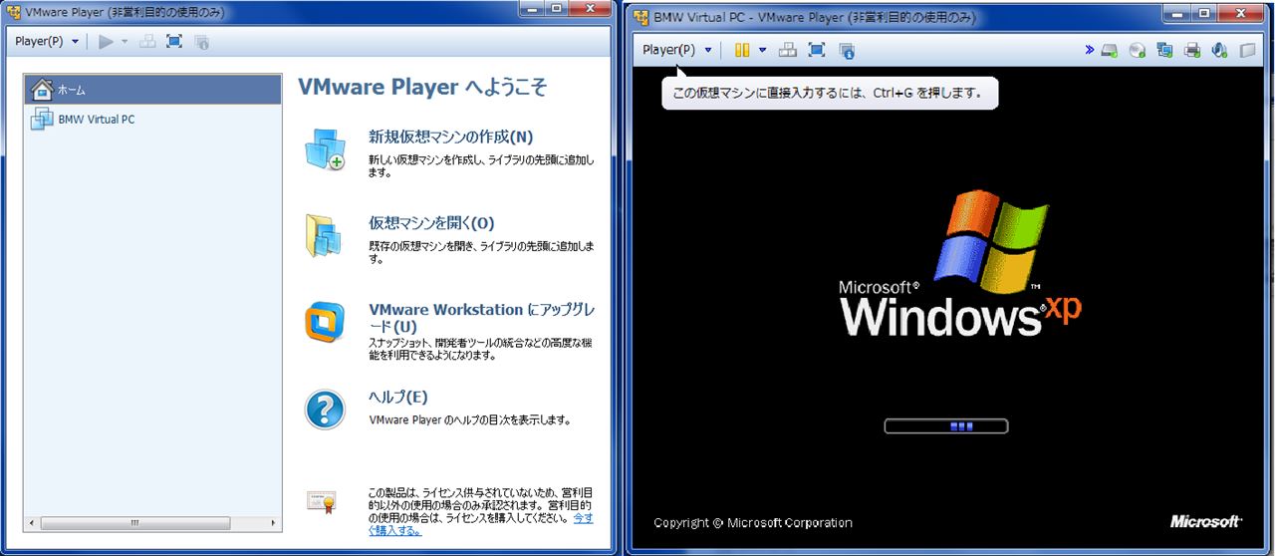Screen dimensions: 1275x556
Task: Click open virtual machine folder icon
Action: pyautogui.click(x=325, y=235)
